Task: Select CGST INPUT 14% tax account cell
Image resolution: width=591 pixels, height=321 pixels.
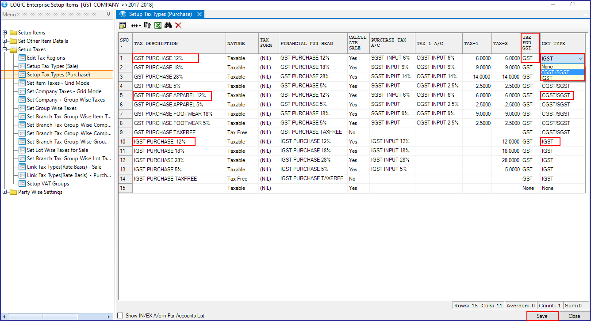Action: click(x=438, y=76)
